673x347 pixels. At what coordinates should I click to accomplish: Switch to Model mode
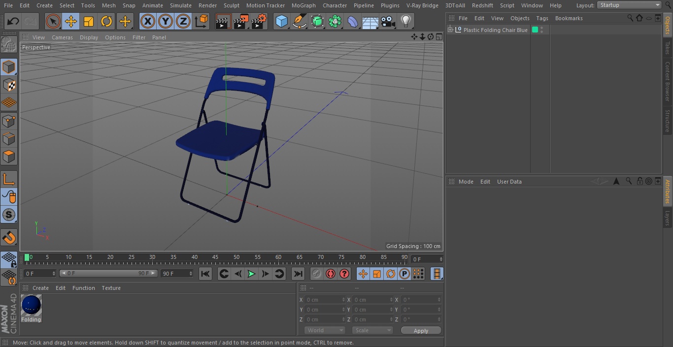tap(9, 67)
